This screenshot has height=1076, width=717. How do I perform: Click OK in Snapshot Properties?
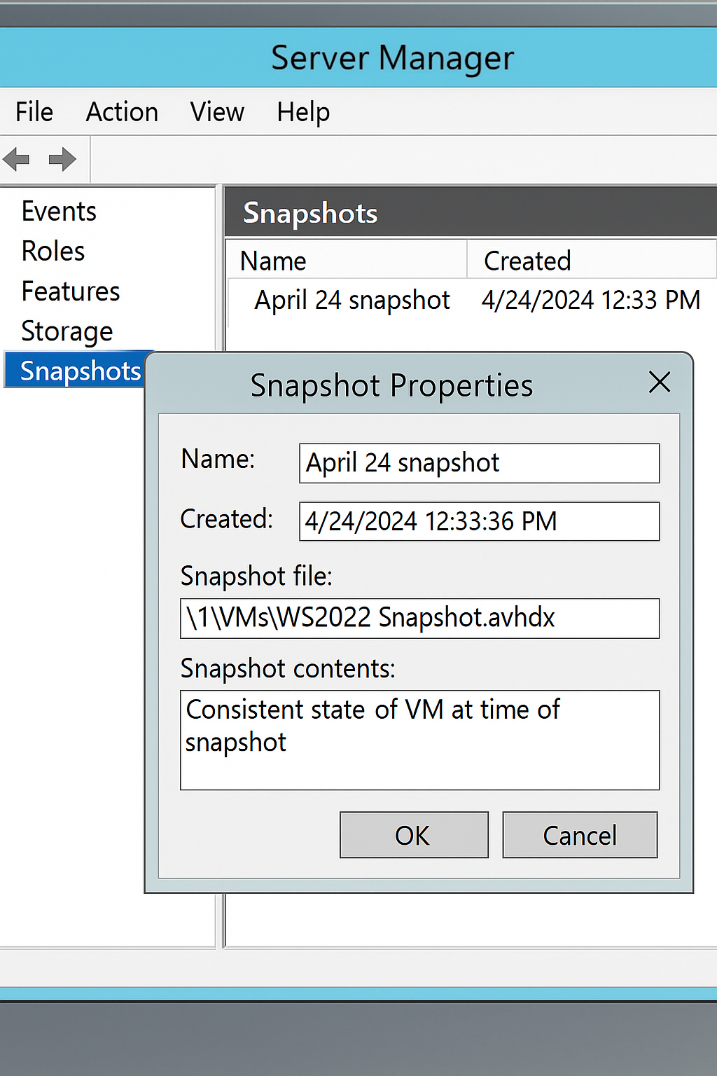(x=414, y=835)
